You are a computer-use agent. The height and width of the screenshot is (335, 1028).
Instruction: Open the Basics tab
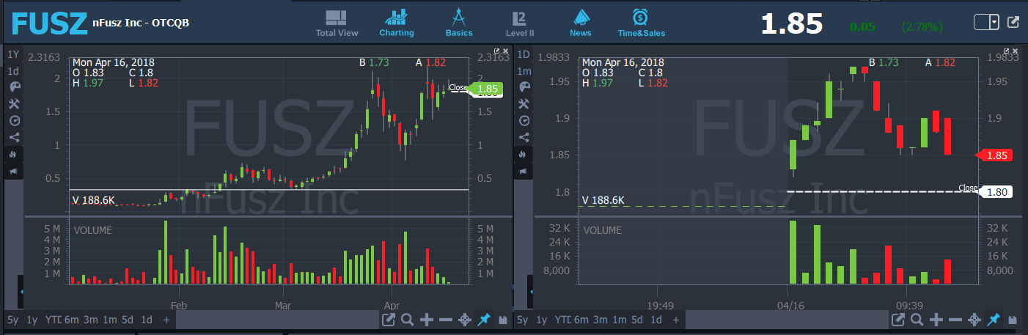(x=459, y=23)
